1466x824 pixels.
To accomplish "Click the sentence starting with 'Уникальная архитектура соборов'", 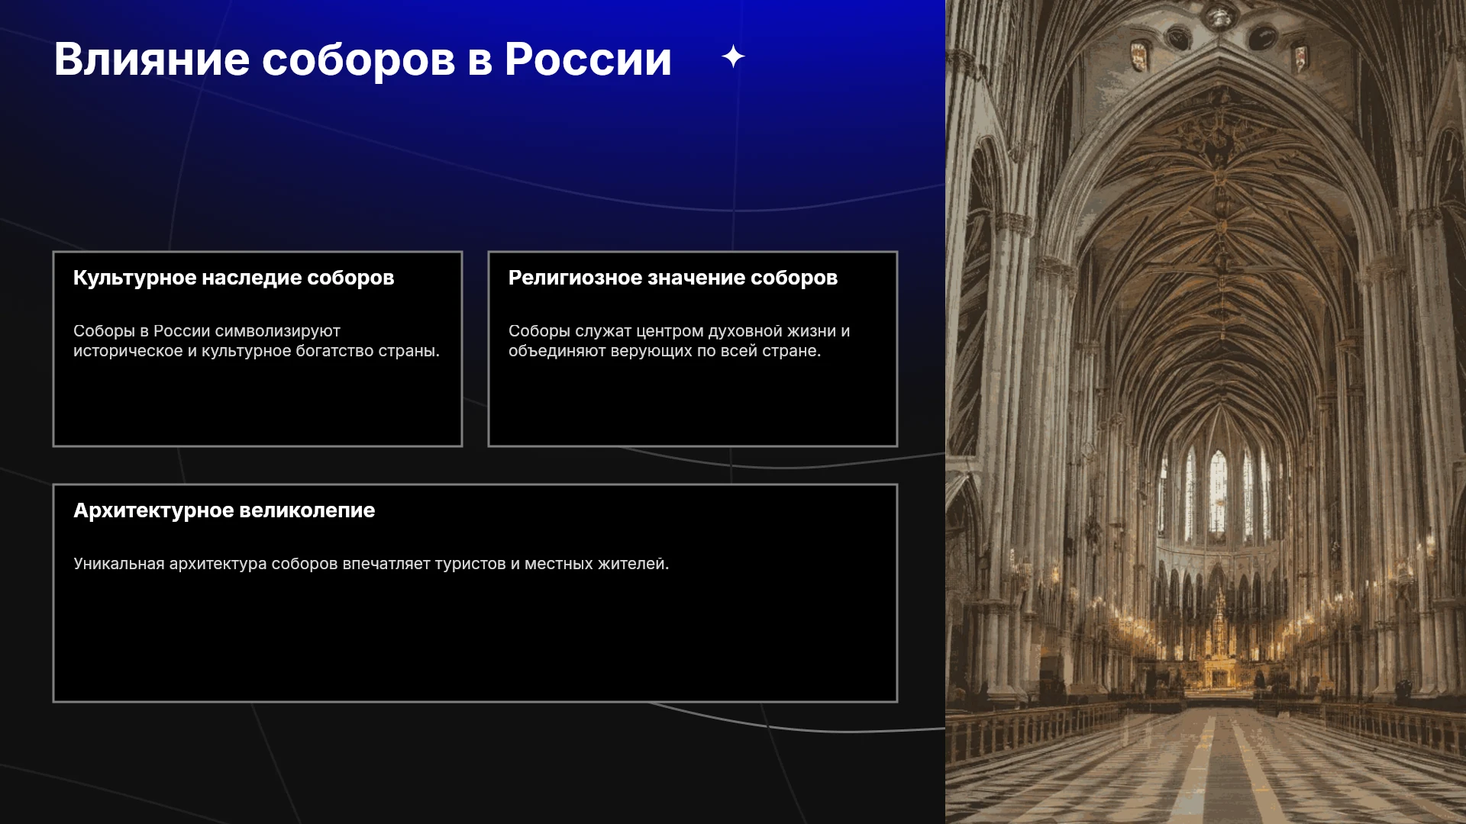I will pos(371,564).
